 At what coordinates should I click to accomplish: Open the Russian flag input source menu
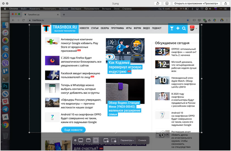(216, 9)
